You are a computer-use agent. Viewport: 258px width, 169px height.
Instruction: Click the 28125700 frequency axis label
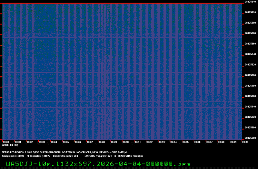250,127
